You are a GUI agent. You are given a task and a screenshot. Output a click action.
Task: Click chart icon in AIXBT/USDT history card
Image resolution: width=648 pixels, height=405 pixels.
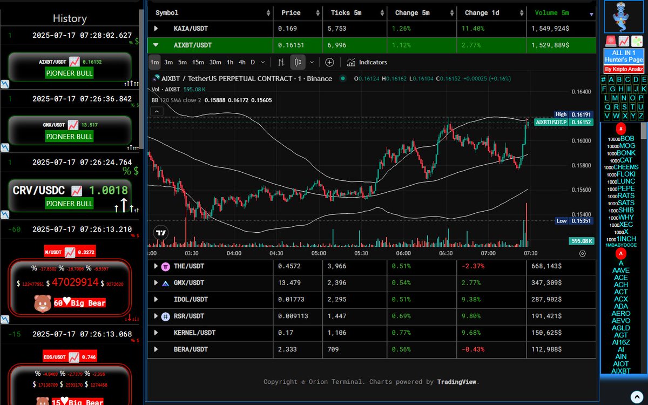[74, 62]
